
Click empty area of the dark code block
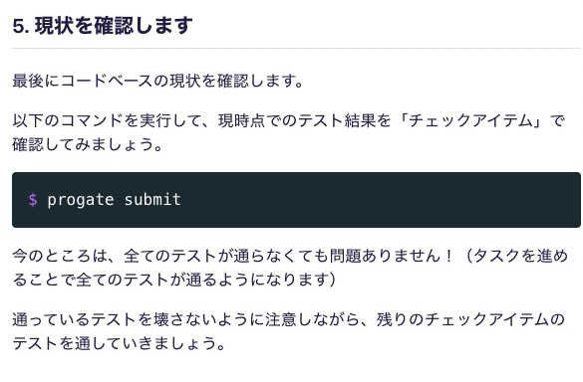372,200
